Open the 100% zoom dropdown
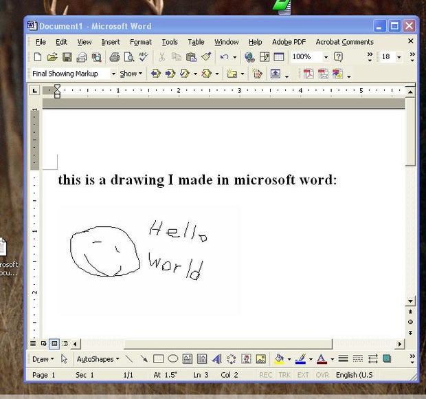The image size is (426, 399). tap(325, 57)
